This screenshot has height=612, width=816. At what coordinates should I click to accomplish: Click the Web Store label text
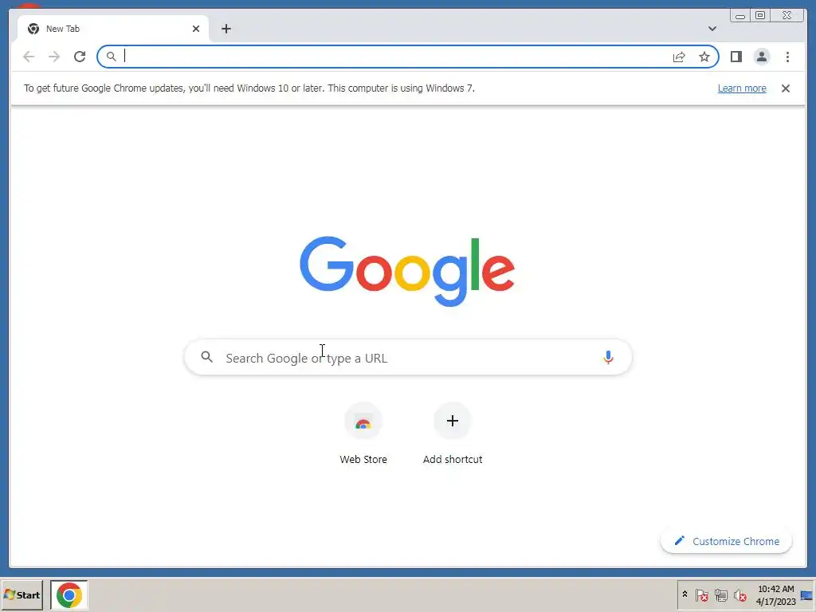tap(363, 460)
